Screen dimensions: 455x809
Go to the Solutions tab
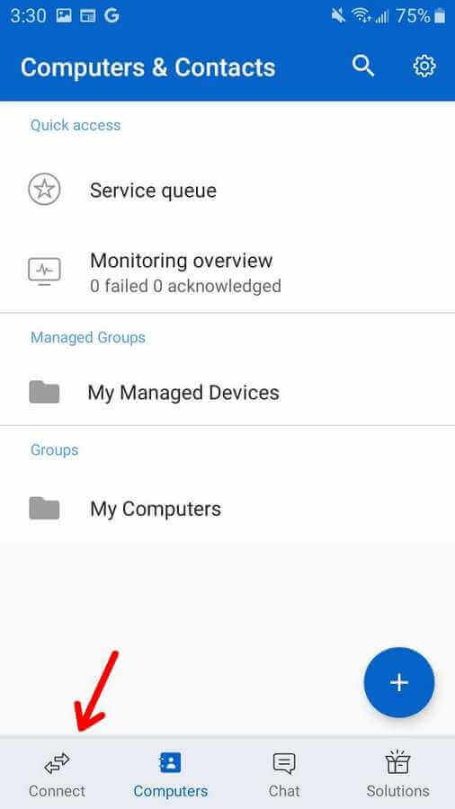pyautogui.click(x=397, y=775)
